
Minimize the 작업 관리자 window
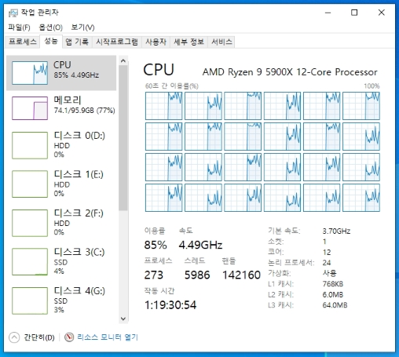[328, 13]
